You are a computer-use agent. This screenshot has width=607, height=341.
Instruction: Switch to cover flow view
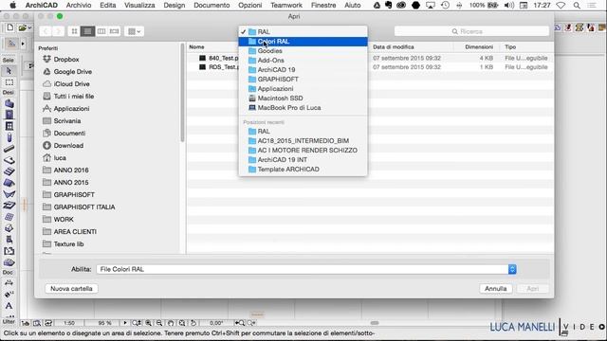coord(114,31)
